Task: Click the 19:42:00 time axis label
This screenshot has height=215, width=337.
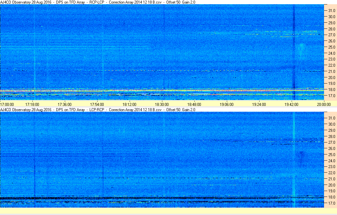Action: (291, 105)
